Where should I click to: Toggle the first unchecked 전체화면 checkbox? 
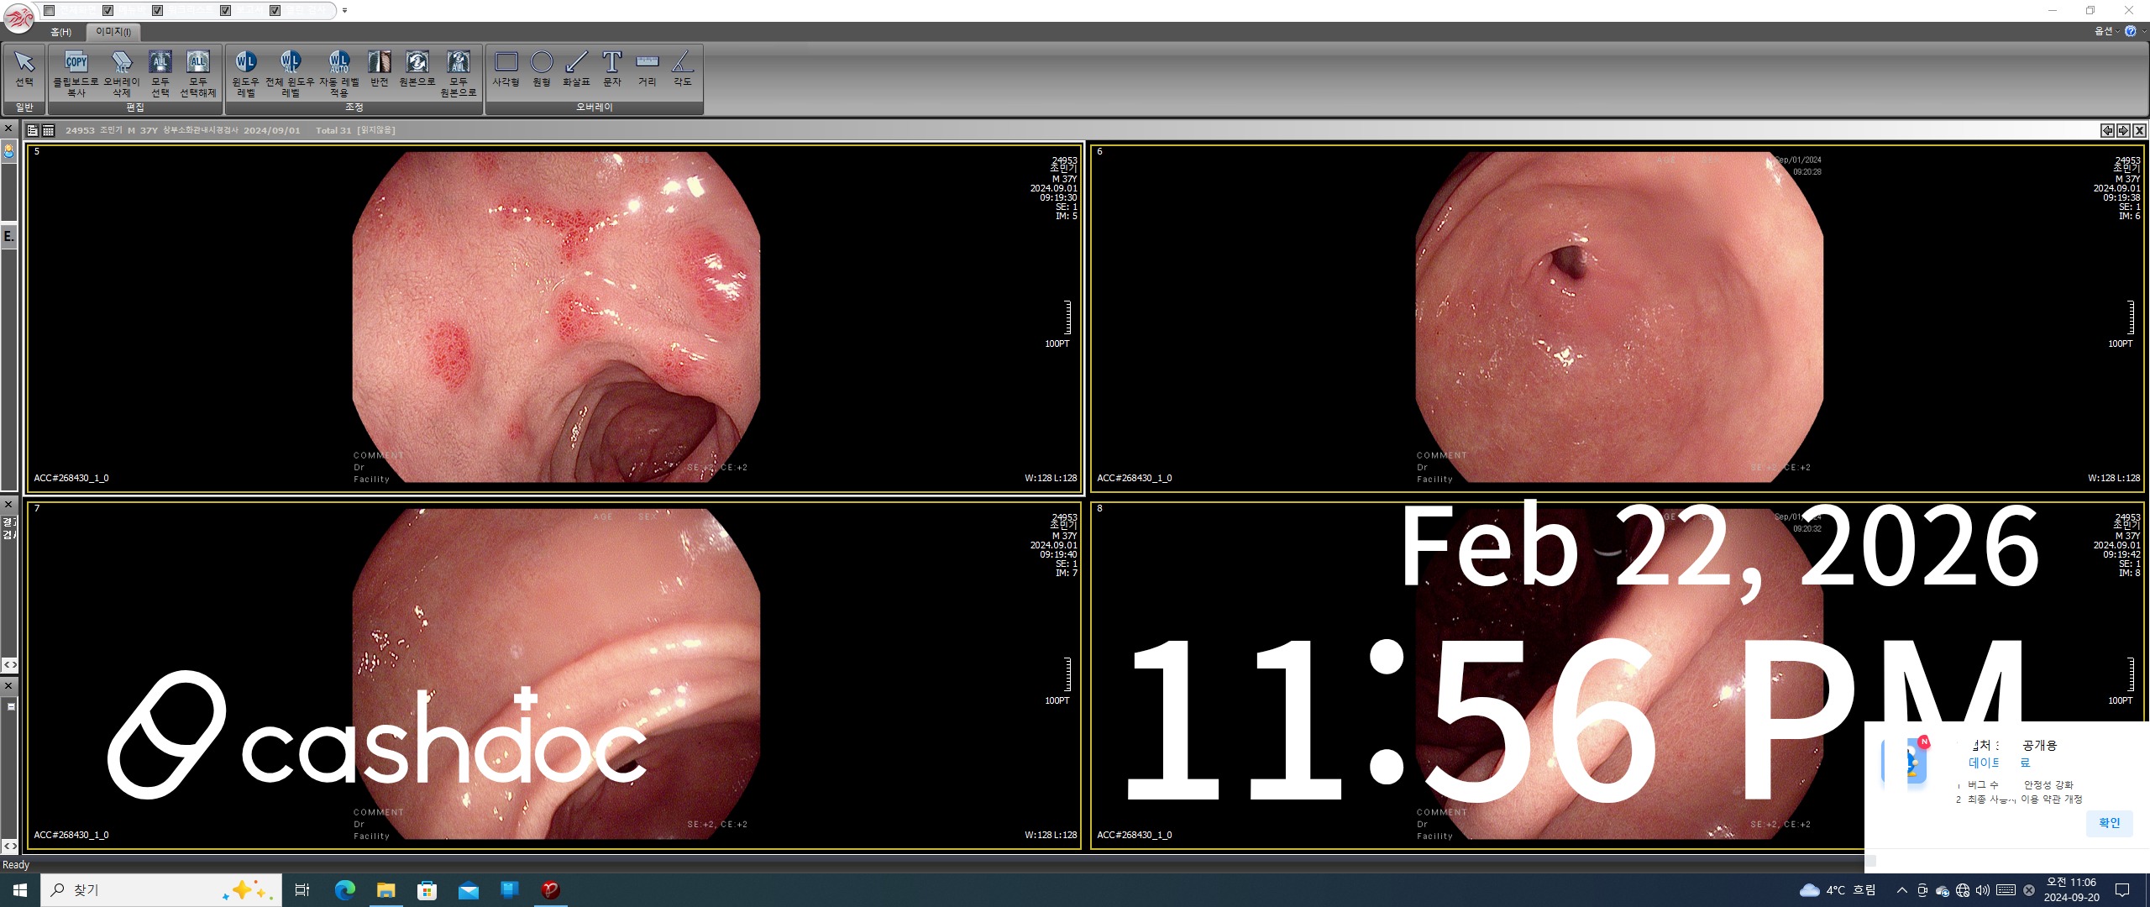coord(50,10)
